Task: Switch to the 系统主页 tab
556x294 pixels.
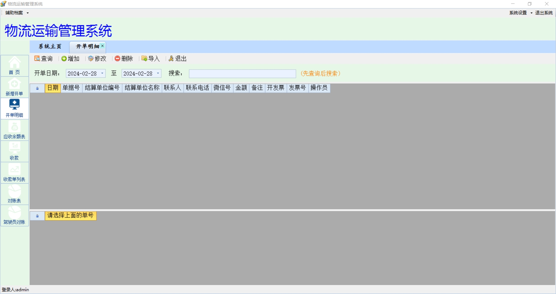Action: [50, 47]
